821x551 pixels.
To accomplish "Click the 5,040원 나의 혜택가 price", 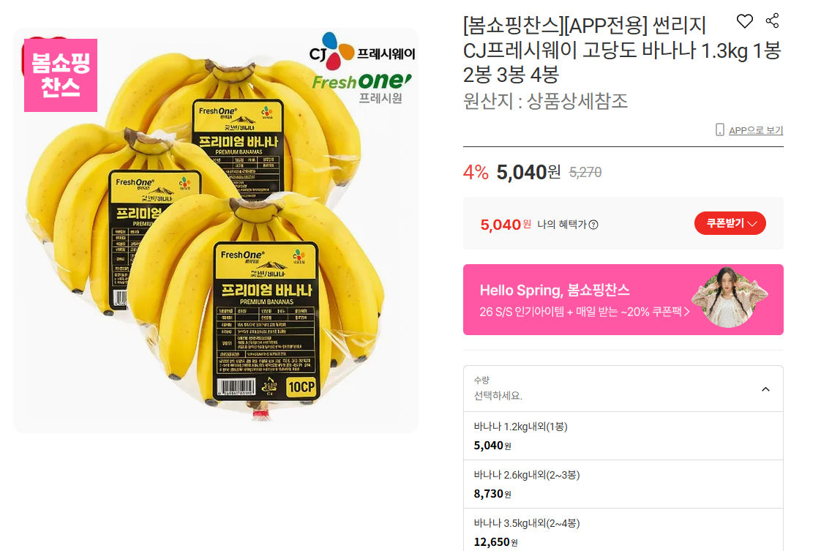I will 506,225.
